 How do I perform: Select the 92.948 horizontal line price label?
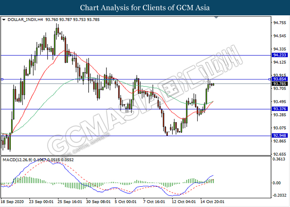pos(280,135)
